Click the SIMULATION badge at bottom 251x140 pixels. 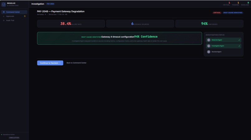coord(14,138)
